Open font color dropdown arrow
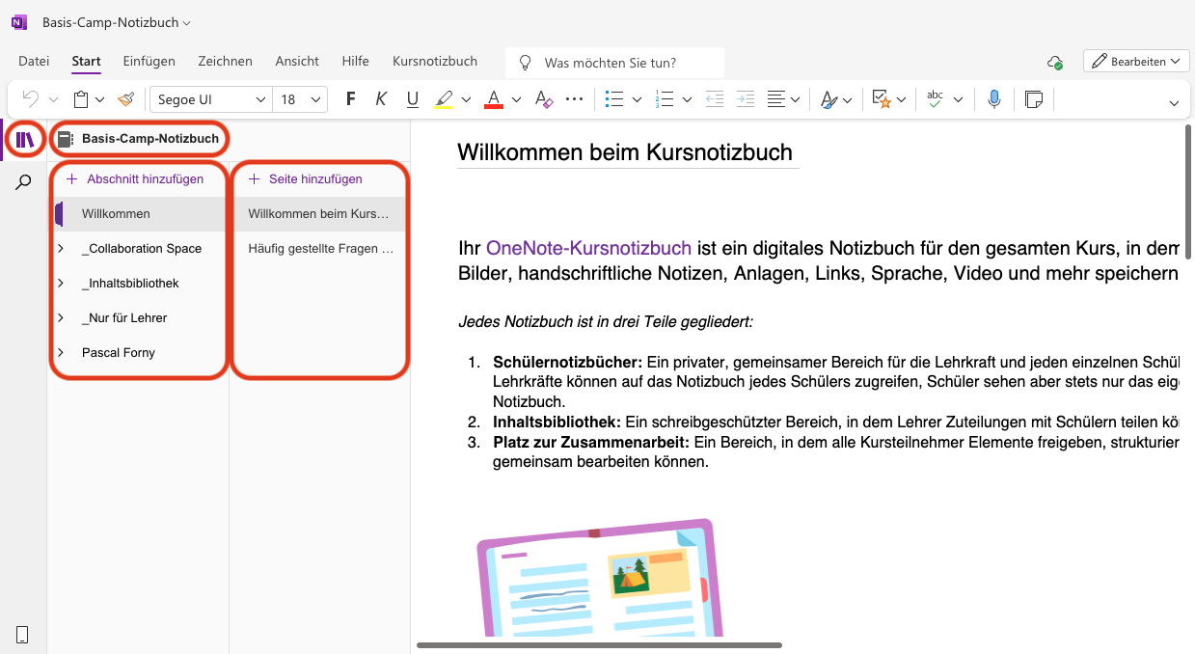The image size is (1195, 654). (x=516, y=98)
